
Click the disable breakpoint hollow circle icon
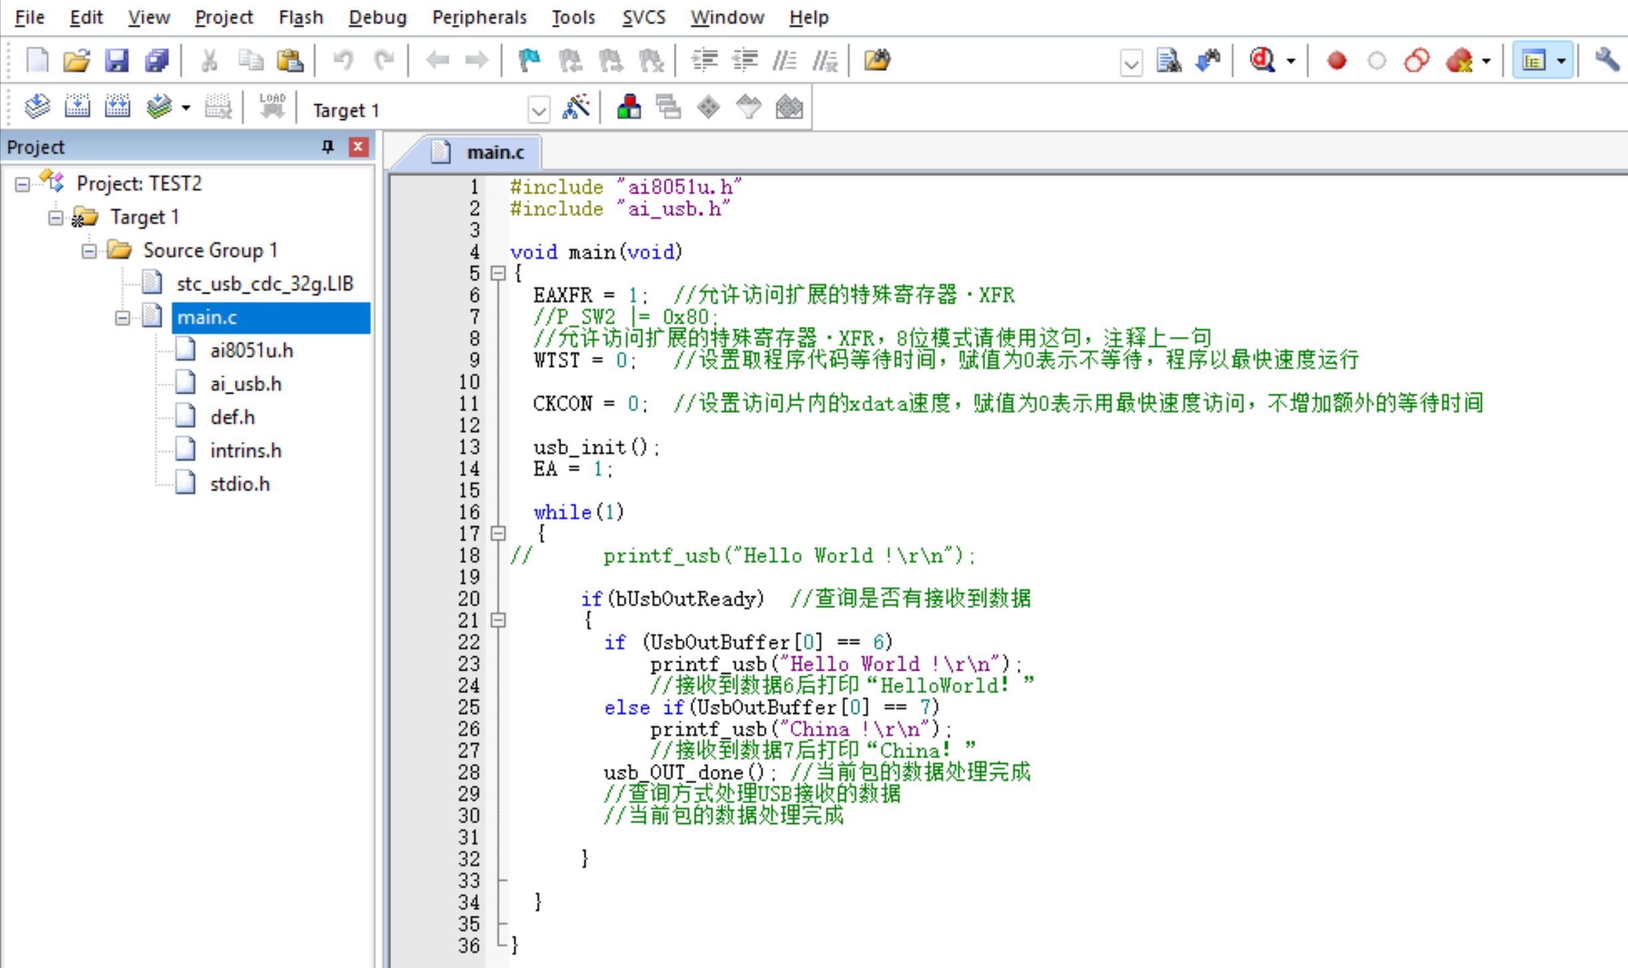pyautogui.click(x=1376, y=61)
